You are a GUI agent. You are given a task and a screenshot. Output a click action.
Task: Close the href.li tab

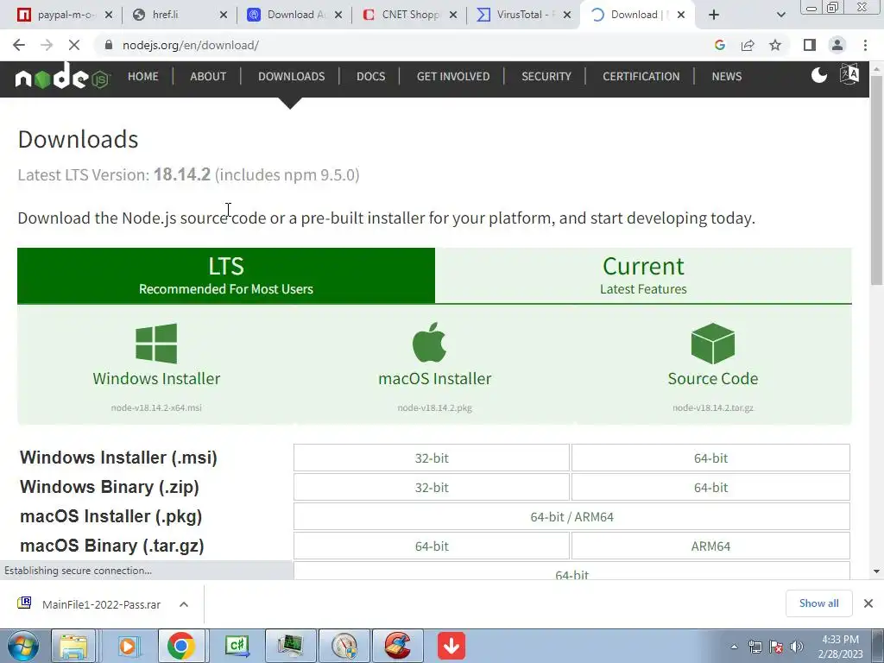click(224, 15)
